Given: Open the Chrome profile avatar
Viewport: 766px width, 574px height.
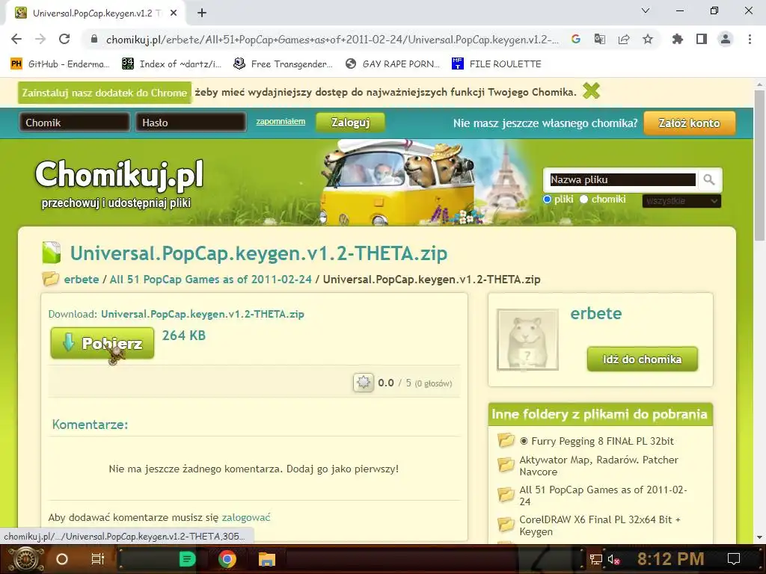Looking at the screenshot, I should pyautogui.click(x=726, y=39).
